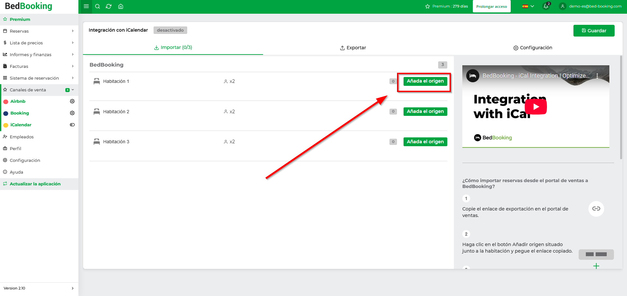Viewport: 627px width, 296px height.
Task: Click the Reservas calendar icon
Action: coord(5,31)
